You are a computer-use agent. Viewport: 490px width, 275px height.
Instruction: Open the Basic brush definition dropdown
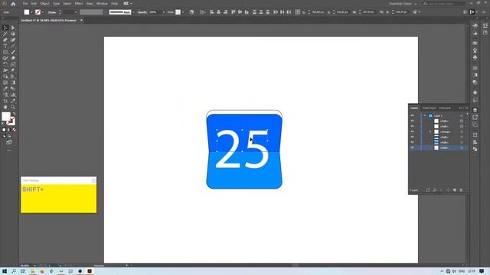click(x=133, y=12)
